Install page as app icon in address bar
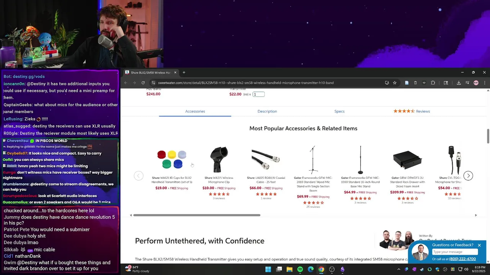The height and width of the screenshot is (275, 490). [x=387, y=83]
